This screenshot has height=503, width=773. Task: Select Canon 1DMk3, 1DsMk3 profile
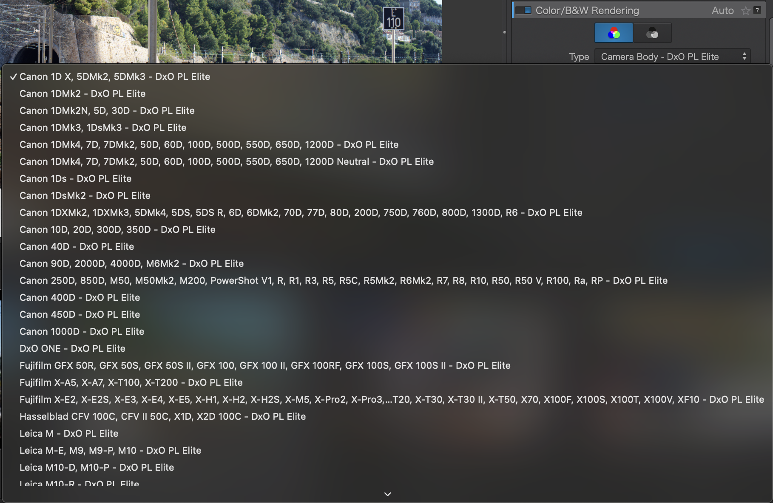pyautogui.click(x=387, y=127)
